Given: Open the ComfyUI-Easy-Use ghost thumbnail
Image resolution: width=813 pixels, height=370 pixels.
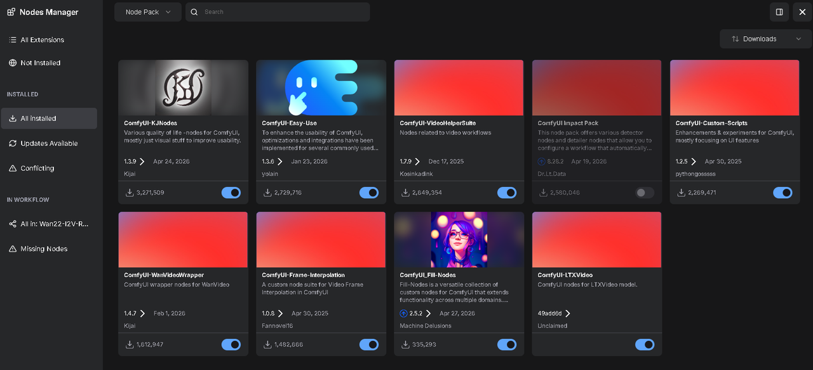Looking at the screenshot, I should click(321, 87).
